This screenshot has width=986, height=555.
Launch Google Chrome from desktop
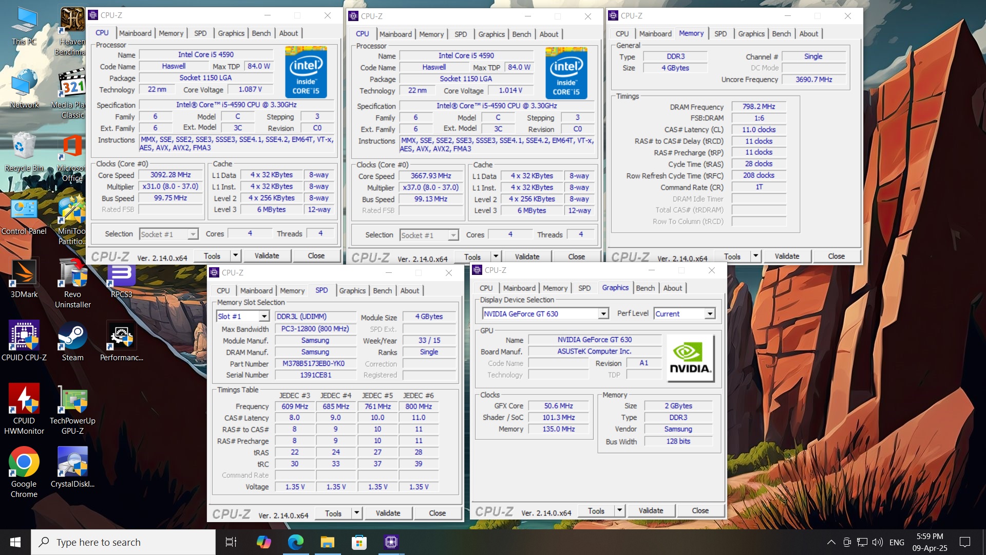[x=24, y=473]
